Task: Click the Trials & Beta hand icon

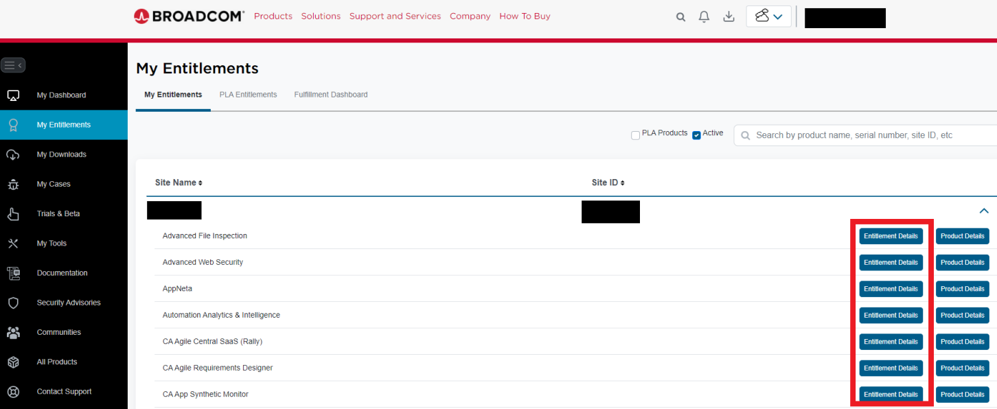Action: [13, 213]
